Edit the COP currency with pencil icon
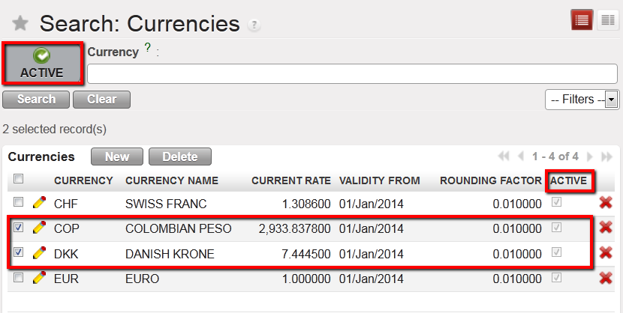 [x=40, y=228]
